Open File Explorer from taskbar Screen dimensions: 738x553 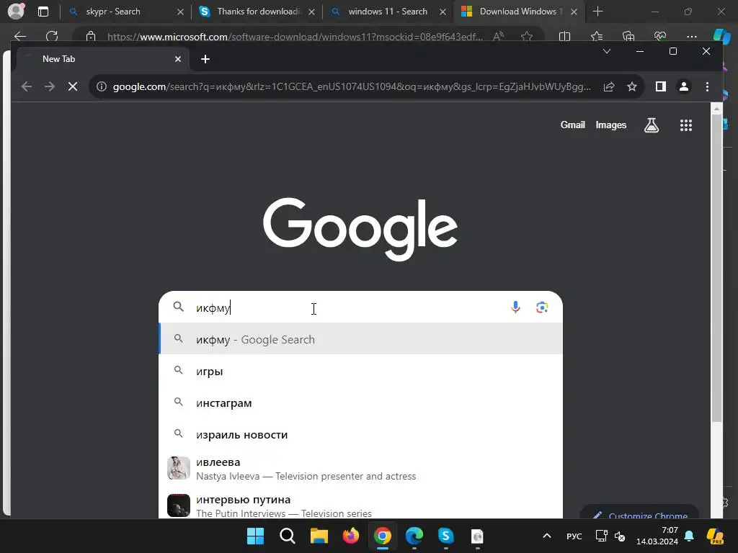pos(319,536)
